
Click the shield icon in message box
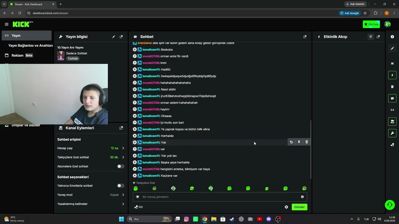coord(137,197)
